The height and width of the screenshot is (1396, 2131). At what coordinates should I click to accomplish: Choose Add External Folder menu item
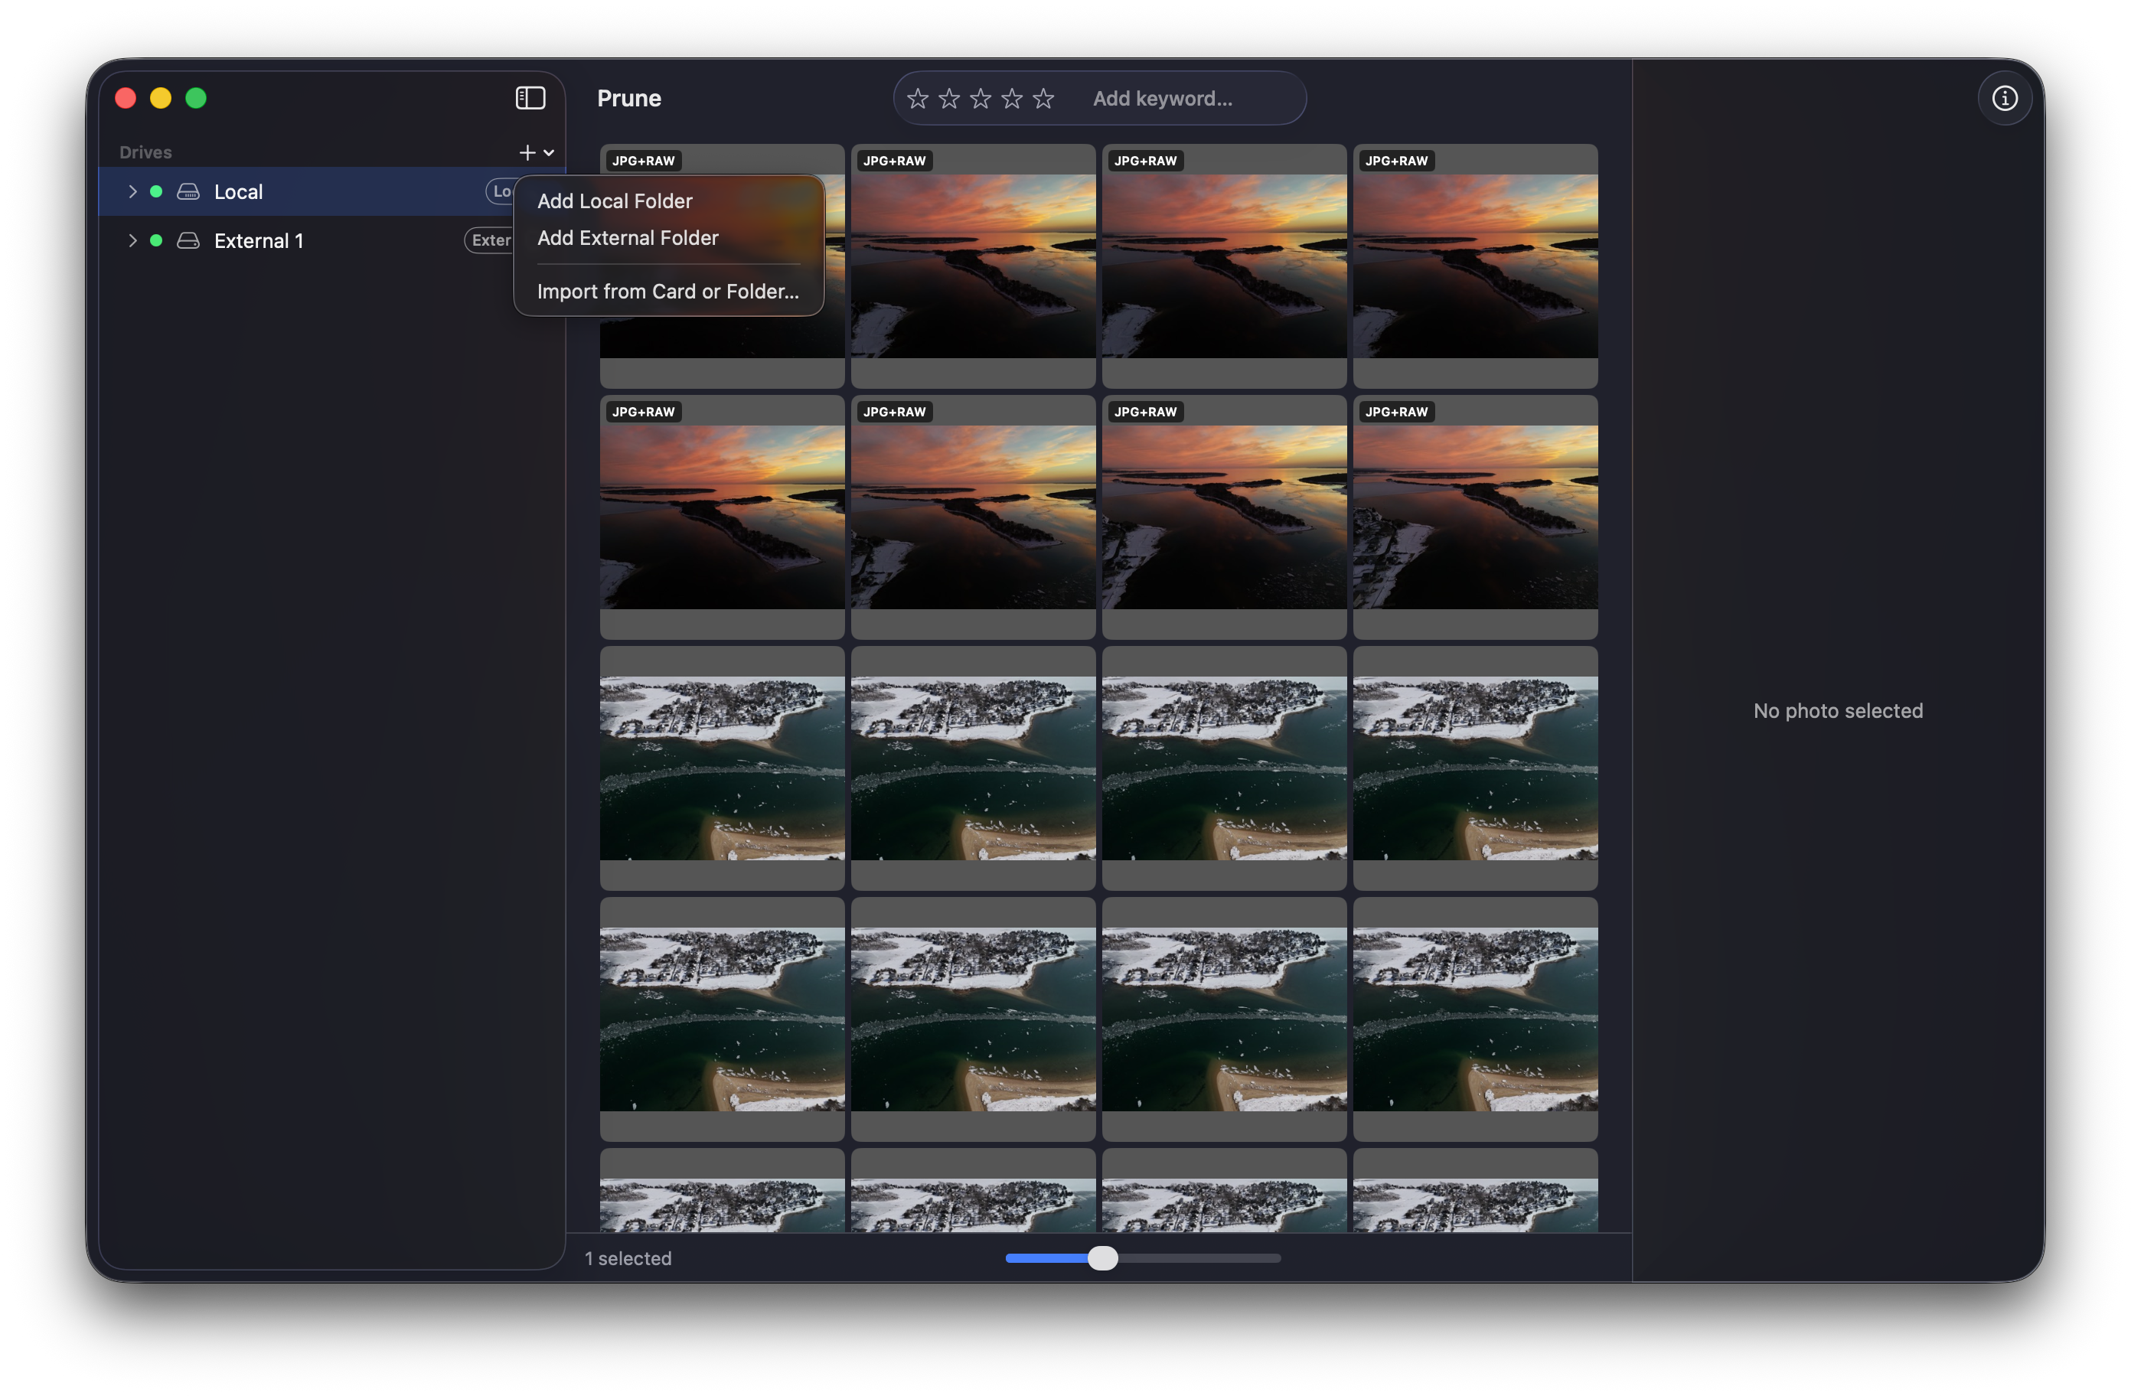click(628, 237)
